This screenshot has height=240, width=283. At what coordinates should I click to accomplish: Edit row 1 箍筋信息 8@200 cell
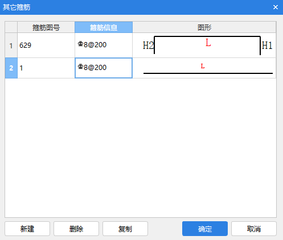(104, 45)
